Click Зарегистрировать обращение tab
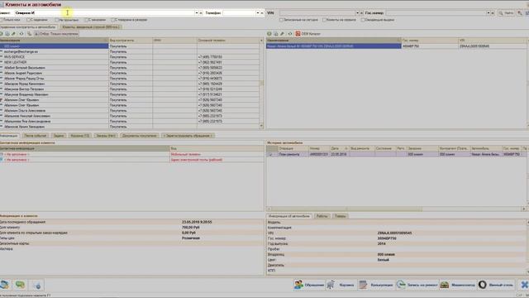Screen dimensions: 529x298 pyautogui.click(x=188, y=136)
